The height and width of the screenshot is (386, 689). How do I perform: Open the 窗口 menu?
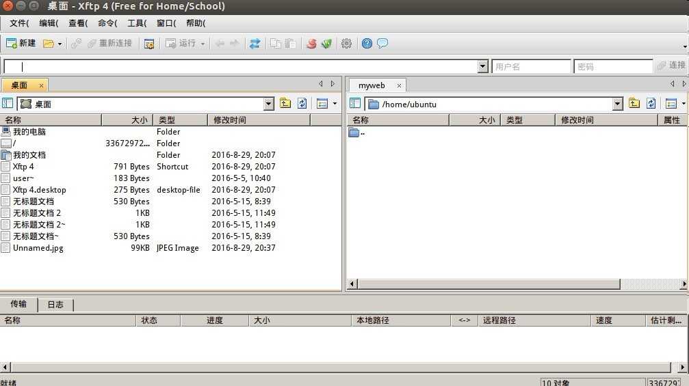coord(166,23)
